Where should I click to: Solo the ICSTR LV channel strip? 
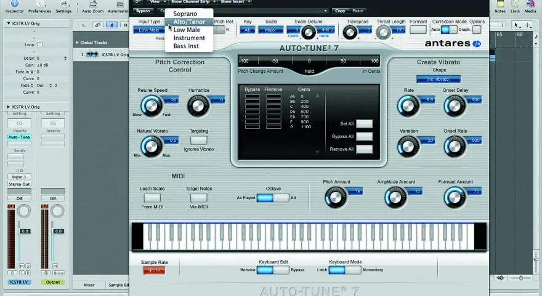(28, 266)
